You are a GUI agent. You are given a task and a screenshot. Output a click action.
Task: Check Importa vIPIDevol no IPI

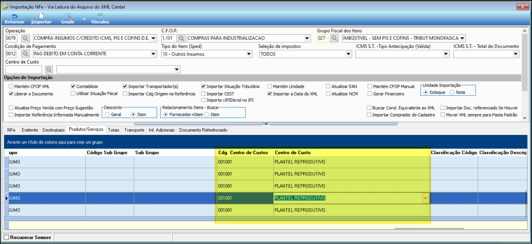point(203,100)
